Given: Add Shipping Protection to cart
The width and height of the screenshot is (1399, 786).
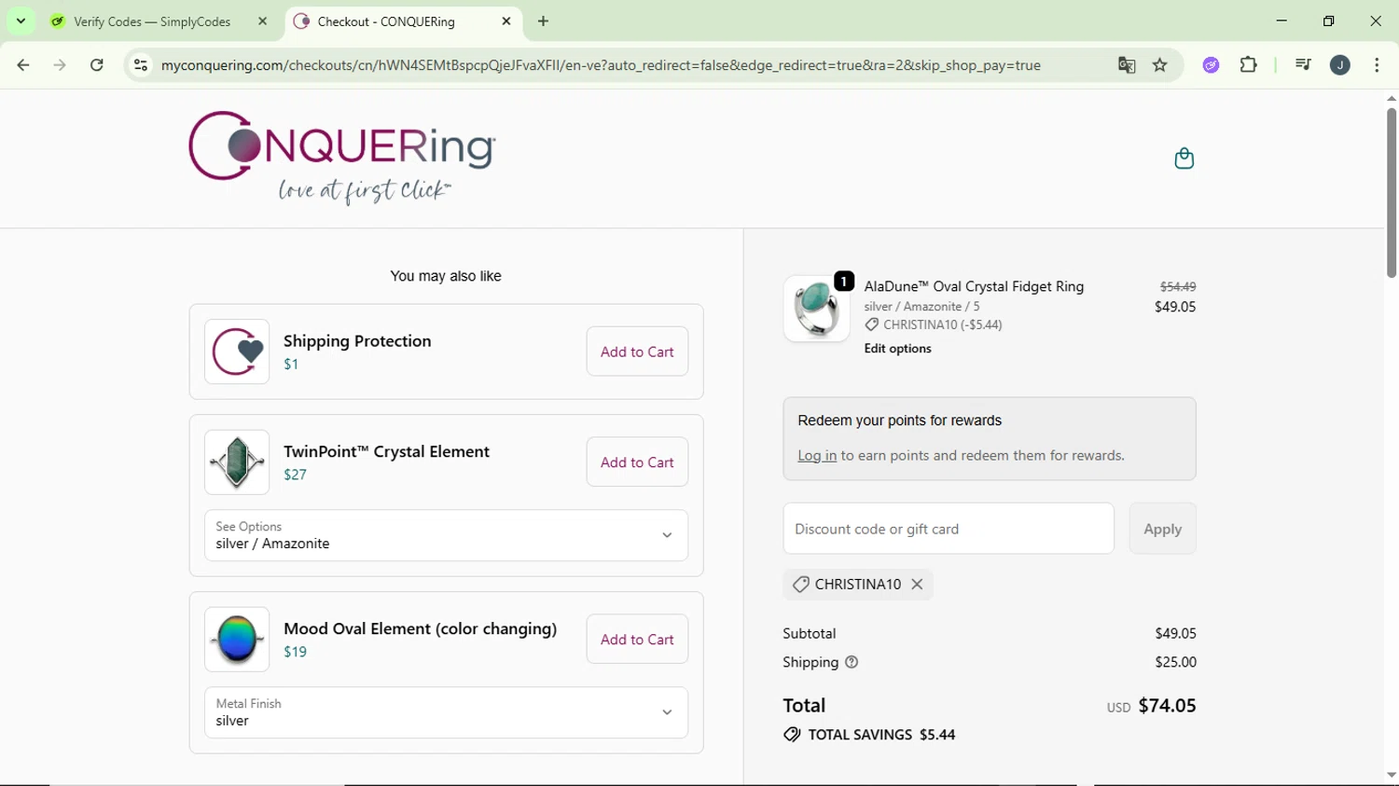Looking at the screenshot, I should [x=637, y=352].
